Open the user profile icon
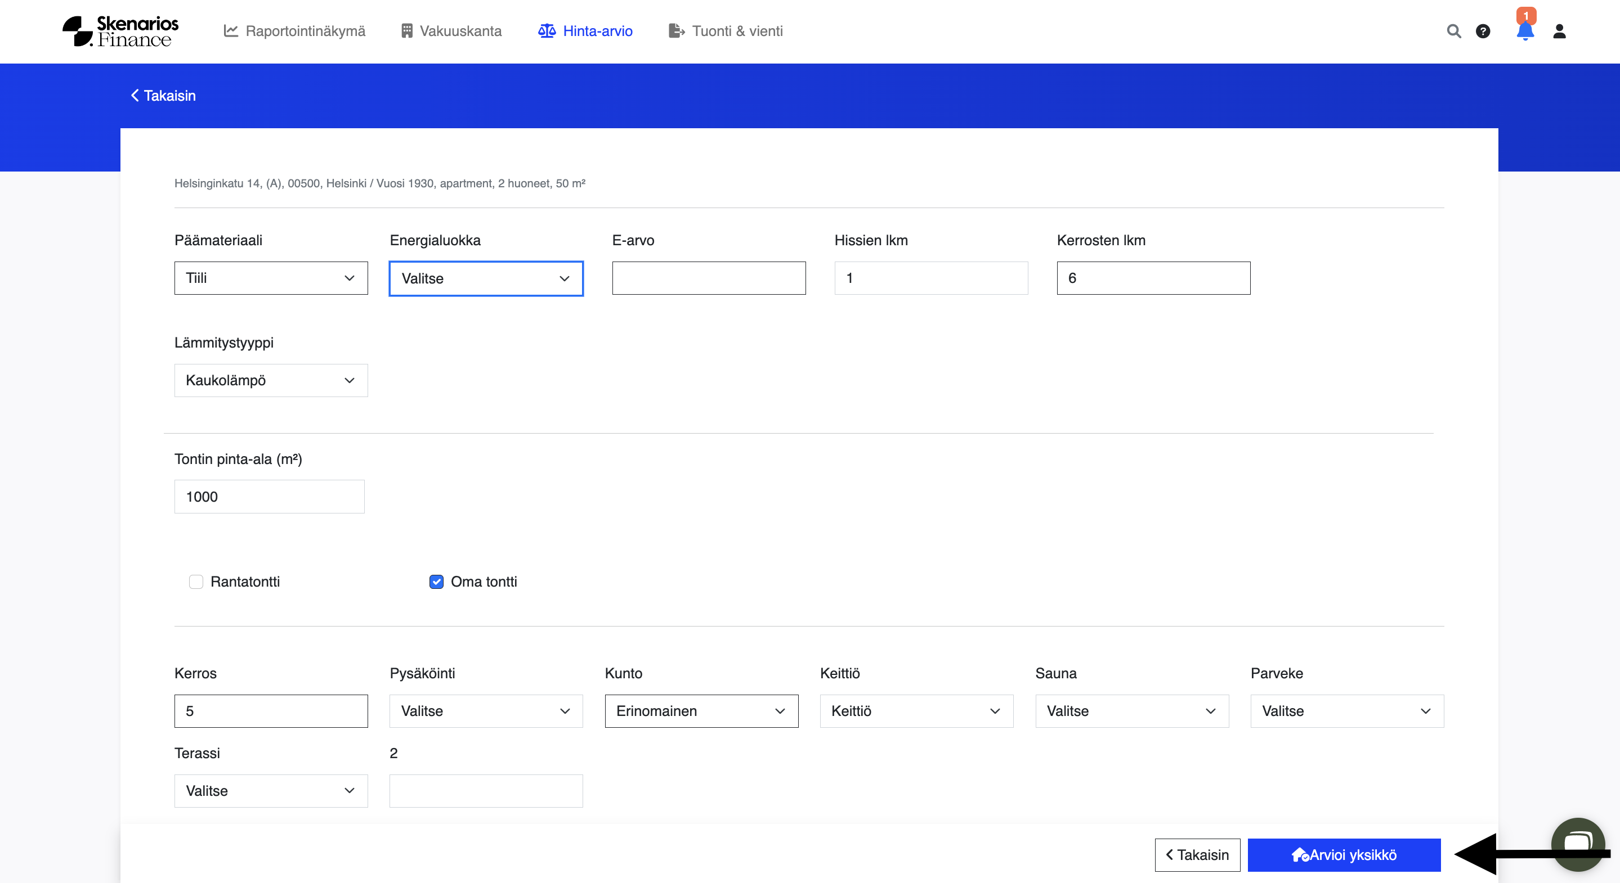Image resolution: width=1620 pixels, height=883 pixels. point(1559,31)
